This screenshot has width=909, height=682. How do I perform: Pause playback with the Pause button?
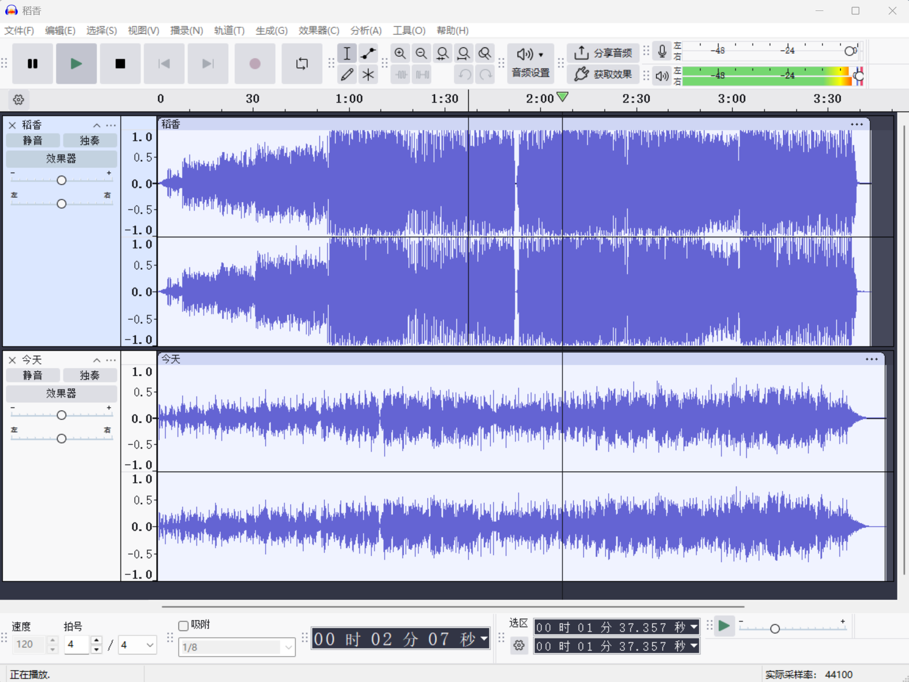pyautogui.click(x=32, y=64)
